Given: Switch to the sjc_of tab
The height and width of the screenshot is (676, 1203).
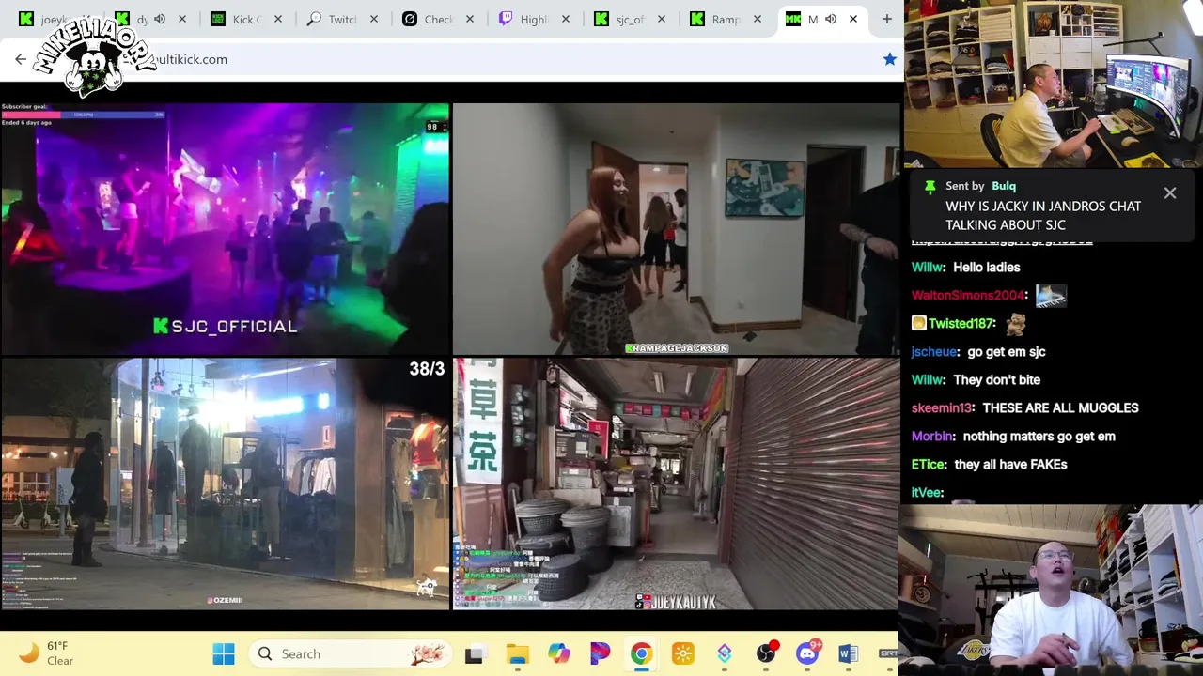Looking at the screenshot, I should (628, 19).
